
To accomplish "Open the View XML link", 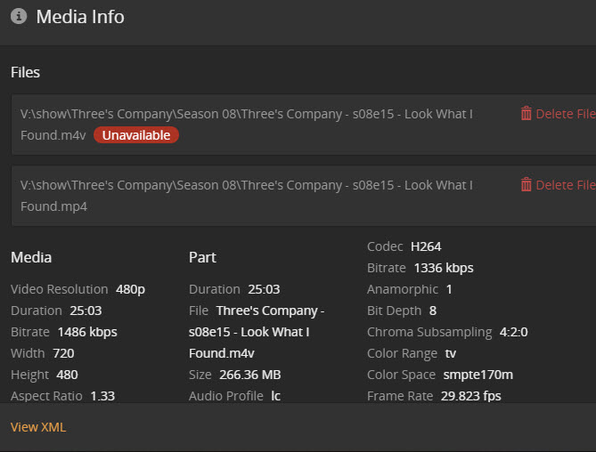I will (x=38, y=427).
